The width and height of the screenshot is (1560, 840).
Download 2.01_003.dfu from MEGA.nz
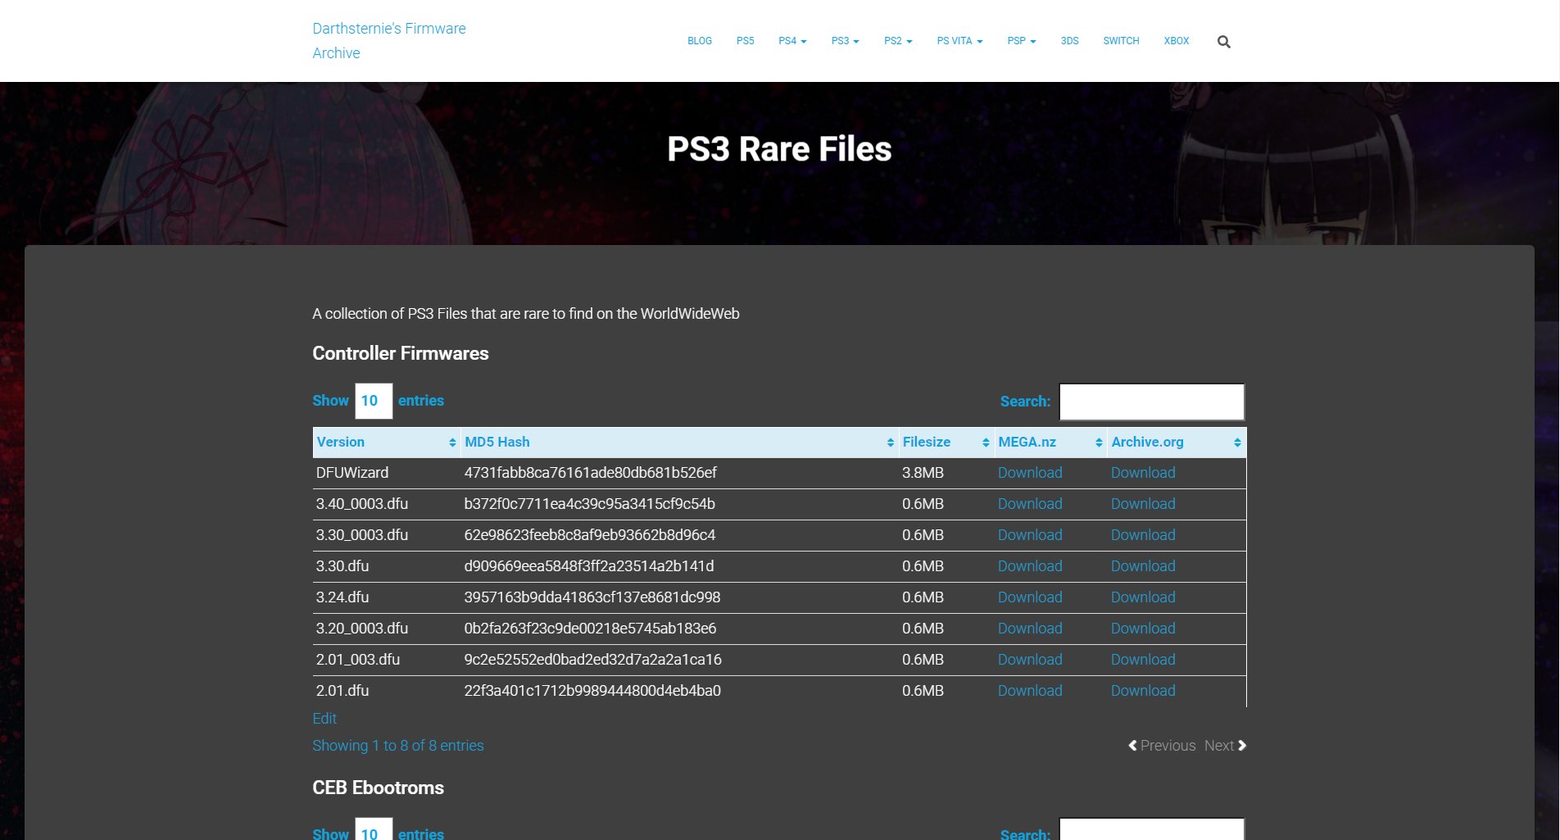pyautogui.click(x=1030, y=660)
